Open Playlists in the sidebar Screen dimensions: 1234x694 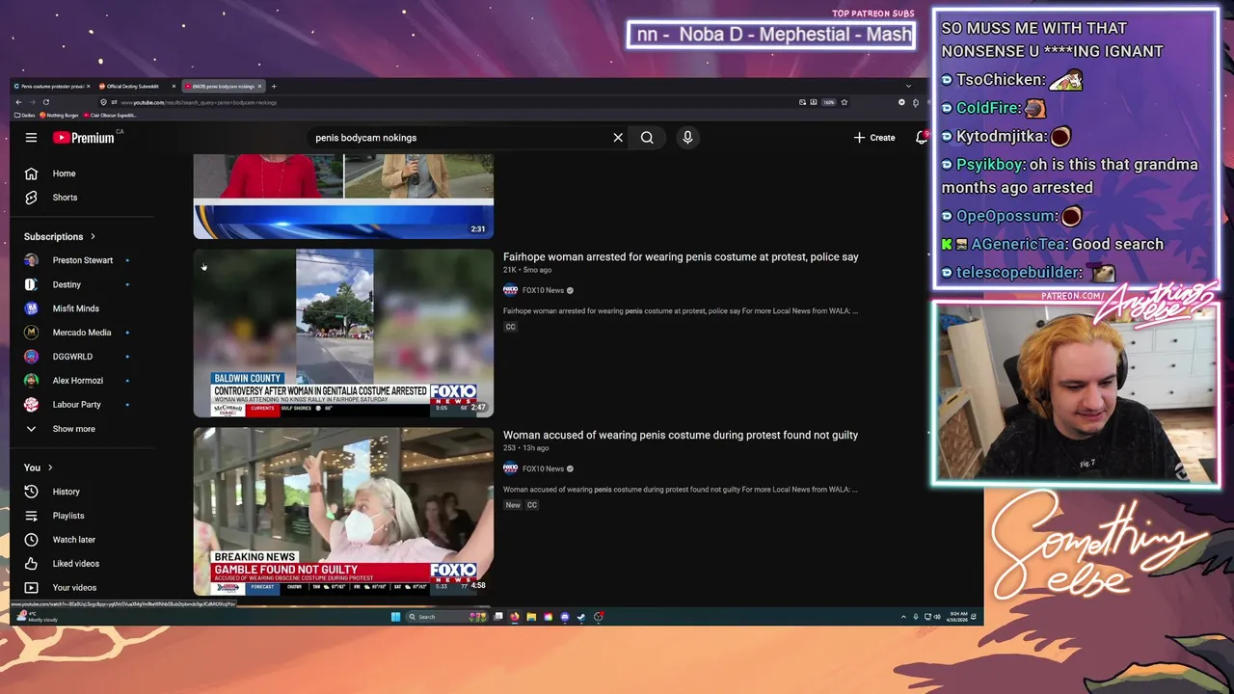67,516
